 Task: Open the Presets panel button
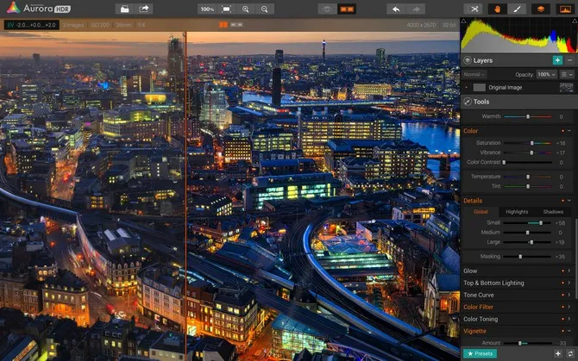[480, 353]
